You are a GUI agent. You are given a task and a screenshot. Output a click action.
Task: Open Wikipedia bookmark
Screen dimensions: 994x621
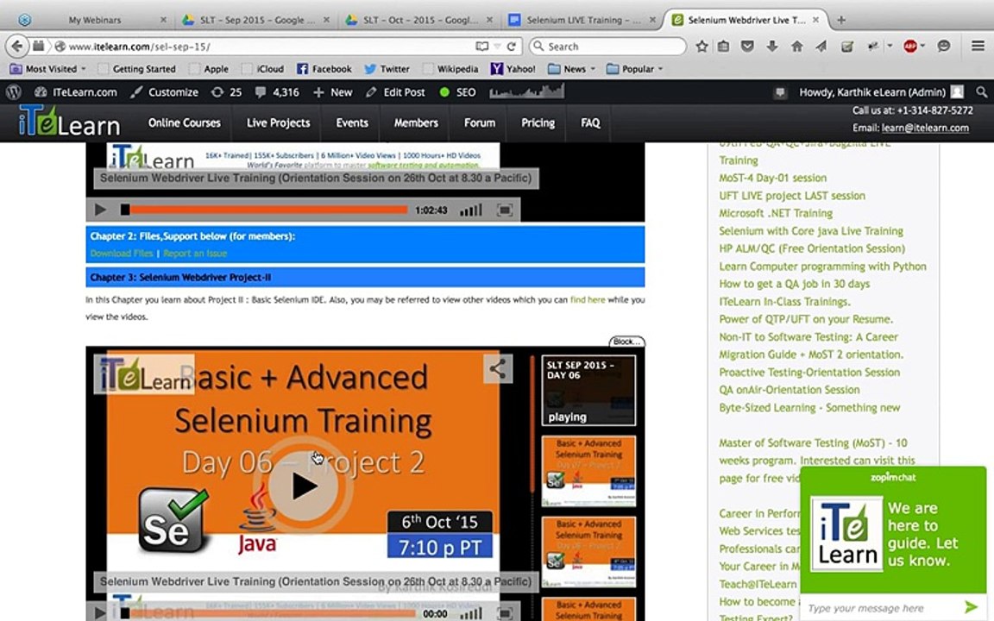(x=450, y=68)
